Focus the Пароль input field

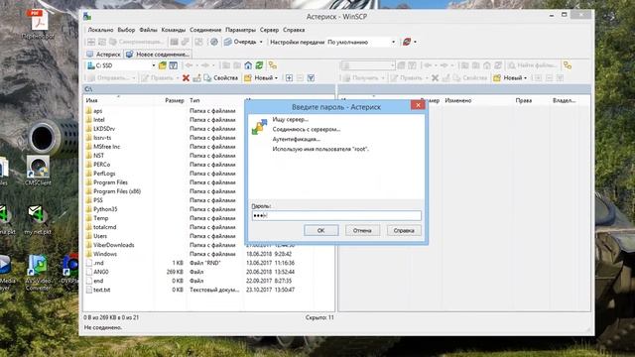336,215
